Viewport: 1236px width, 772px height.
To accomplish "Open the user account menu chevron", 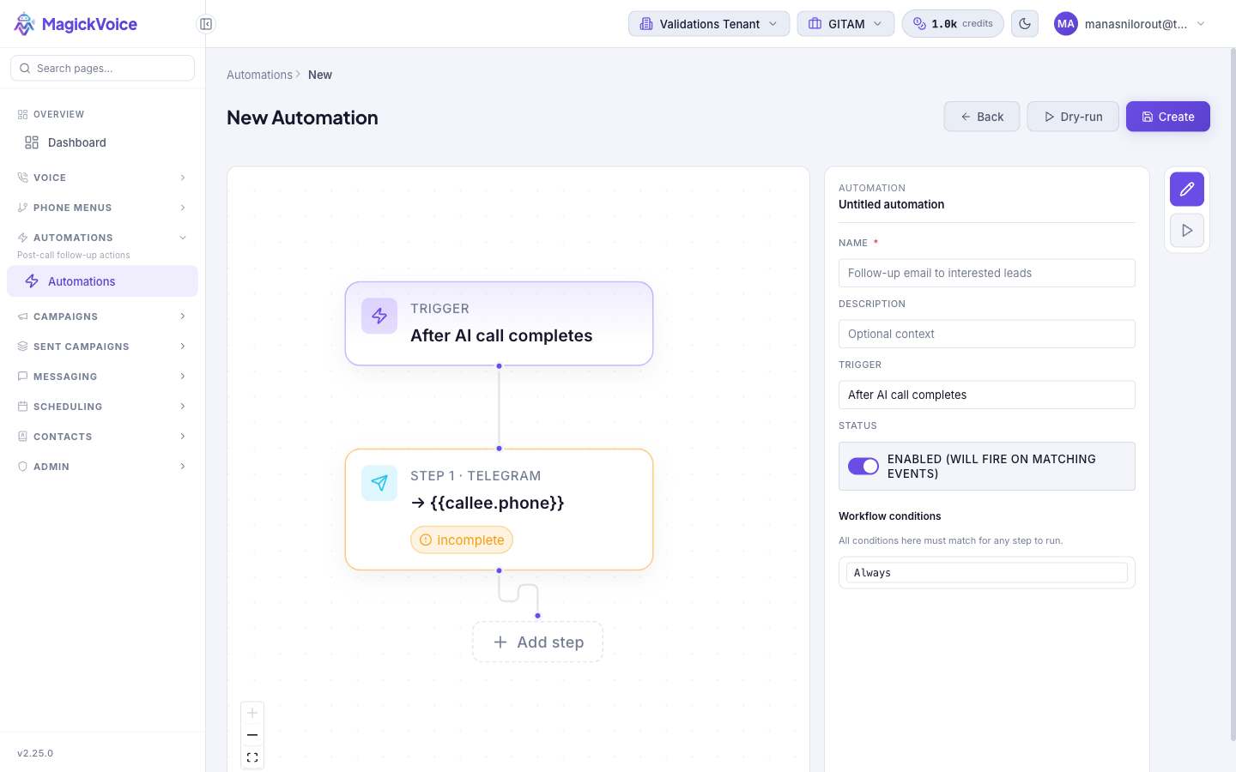I will point(1201,24).
